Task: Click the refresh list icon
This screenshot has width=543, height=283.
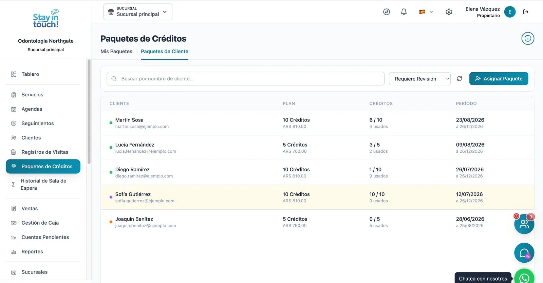Action: tap(459, 79)
